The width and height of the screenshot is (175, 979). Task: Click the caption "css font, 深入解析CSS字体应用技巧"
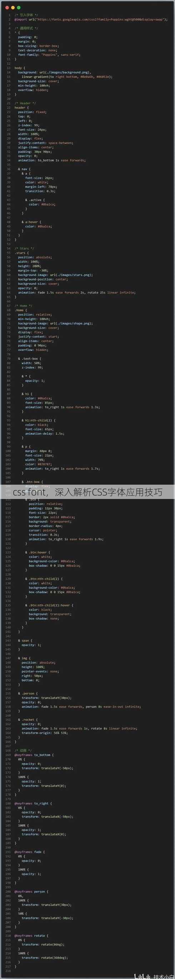pos(87,493)
